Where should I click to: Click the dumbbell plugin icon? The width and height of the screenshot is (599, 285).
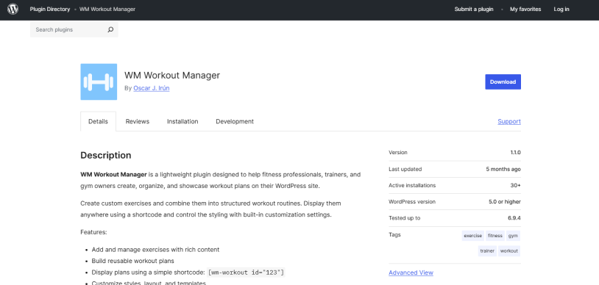click(99, 82)
